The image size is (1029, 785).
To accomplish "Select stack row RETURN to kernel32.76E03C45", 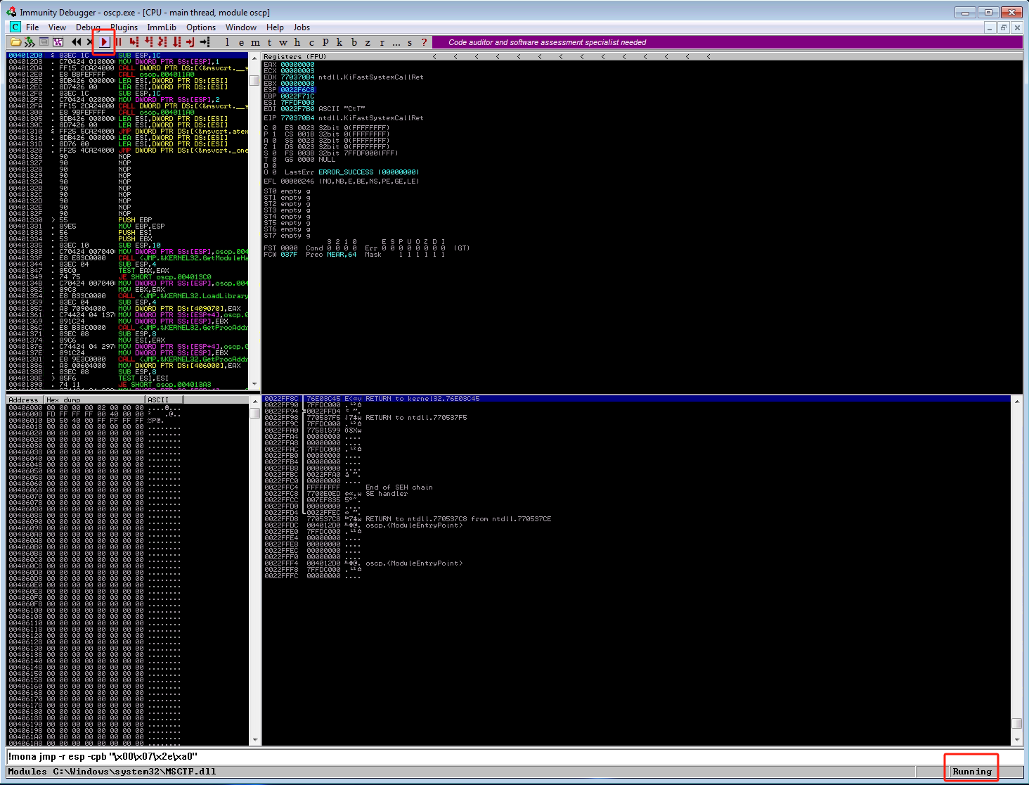I will [x=637, y=399].
